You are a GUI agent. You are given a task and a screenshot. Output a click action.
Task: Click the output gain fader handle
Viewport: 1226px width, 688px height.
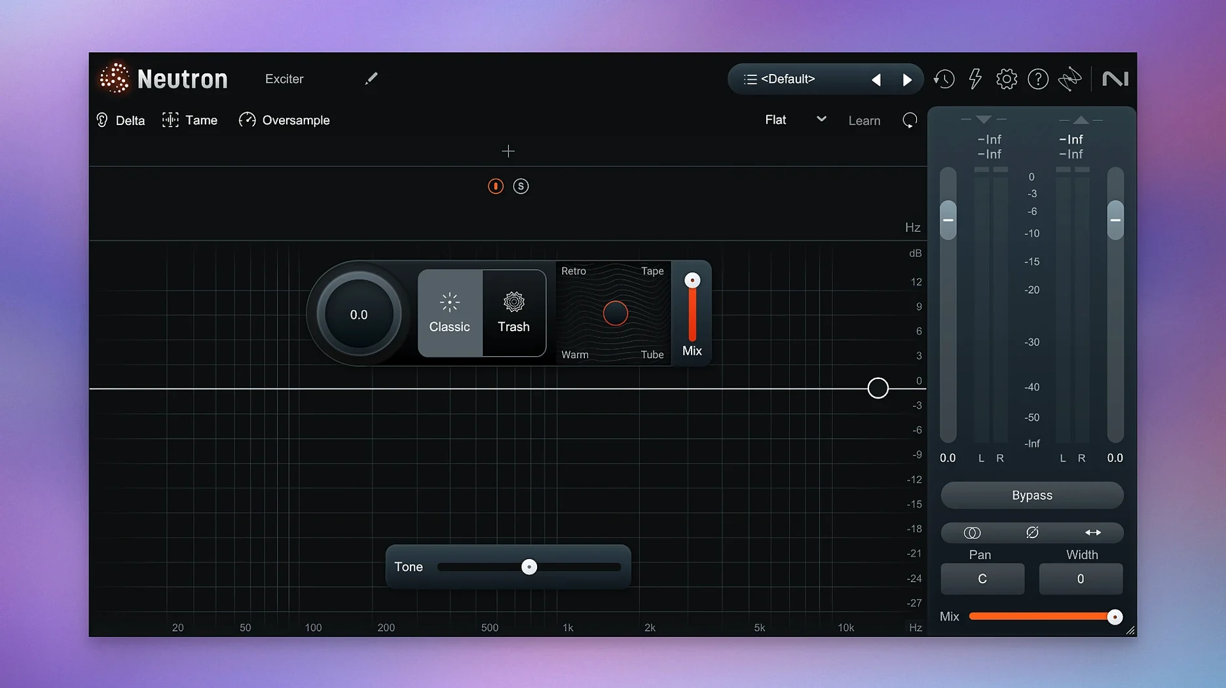tap(1115, 220)
